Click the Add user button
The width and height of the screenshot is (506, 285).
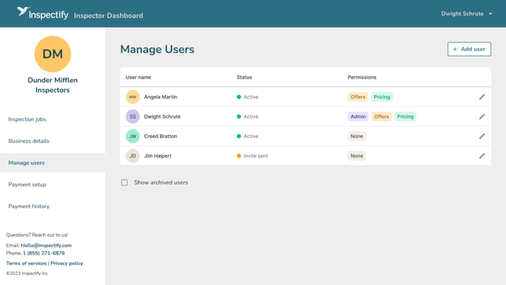[x=469, y=49]
